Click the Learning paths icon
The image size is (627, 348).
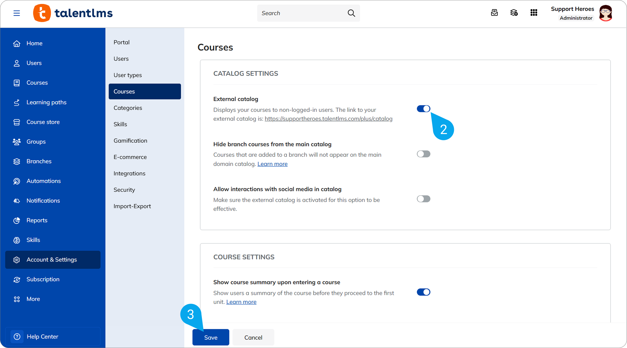[17, 103]
